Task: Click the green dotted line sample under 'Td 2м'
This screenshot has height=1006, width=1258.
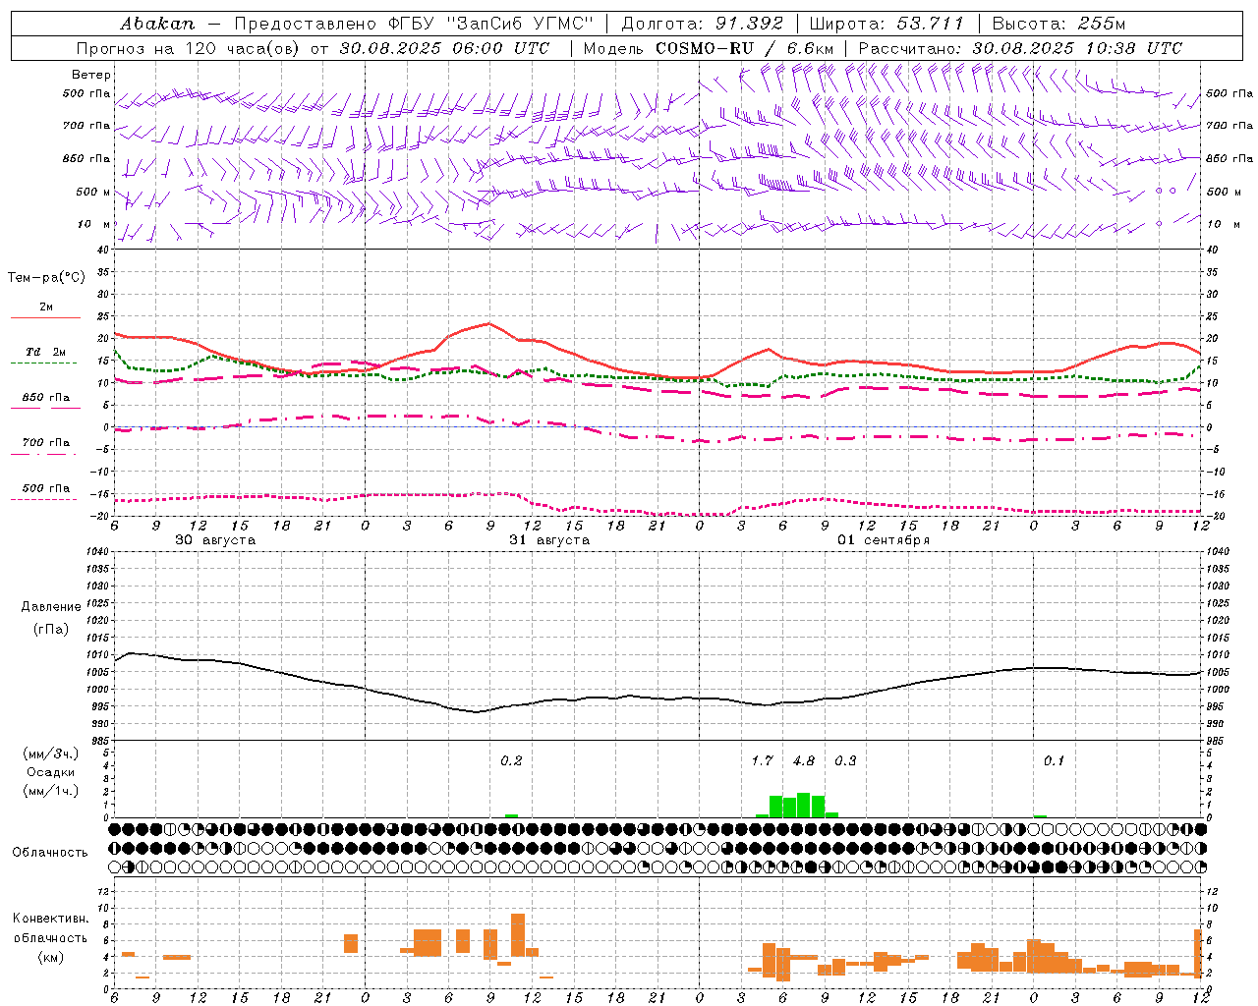Action: click(43, 363)
